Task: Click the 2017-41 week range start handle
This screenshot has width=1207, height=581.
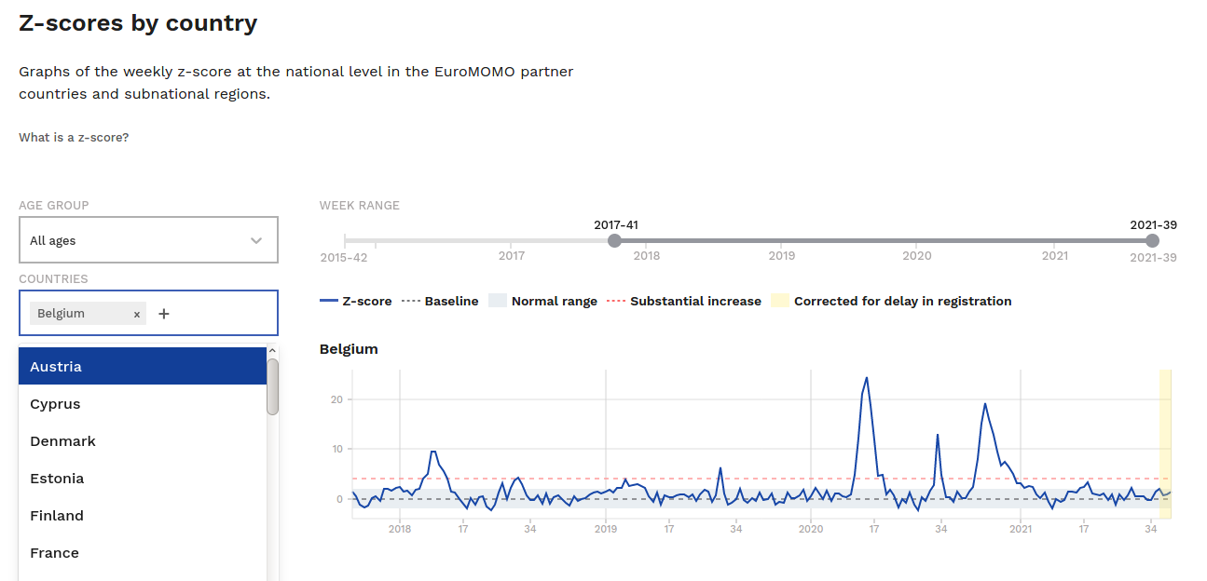Action: 614,241
